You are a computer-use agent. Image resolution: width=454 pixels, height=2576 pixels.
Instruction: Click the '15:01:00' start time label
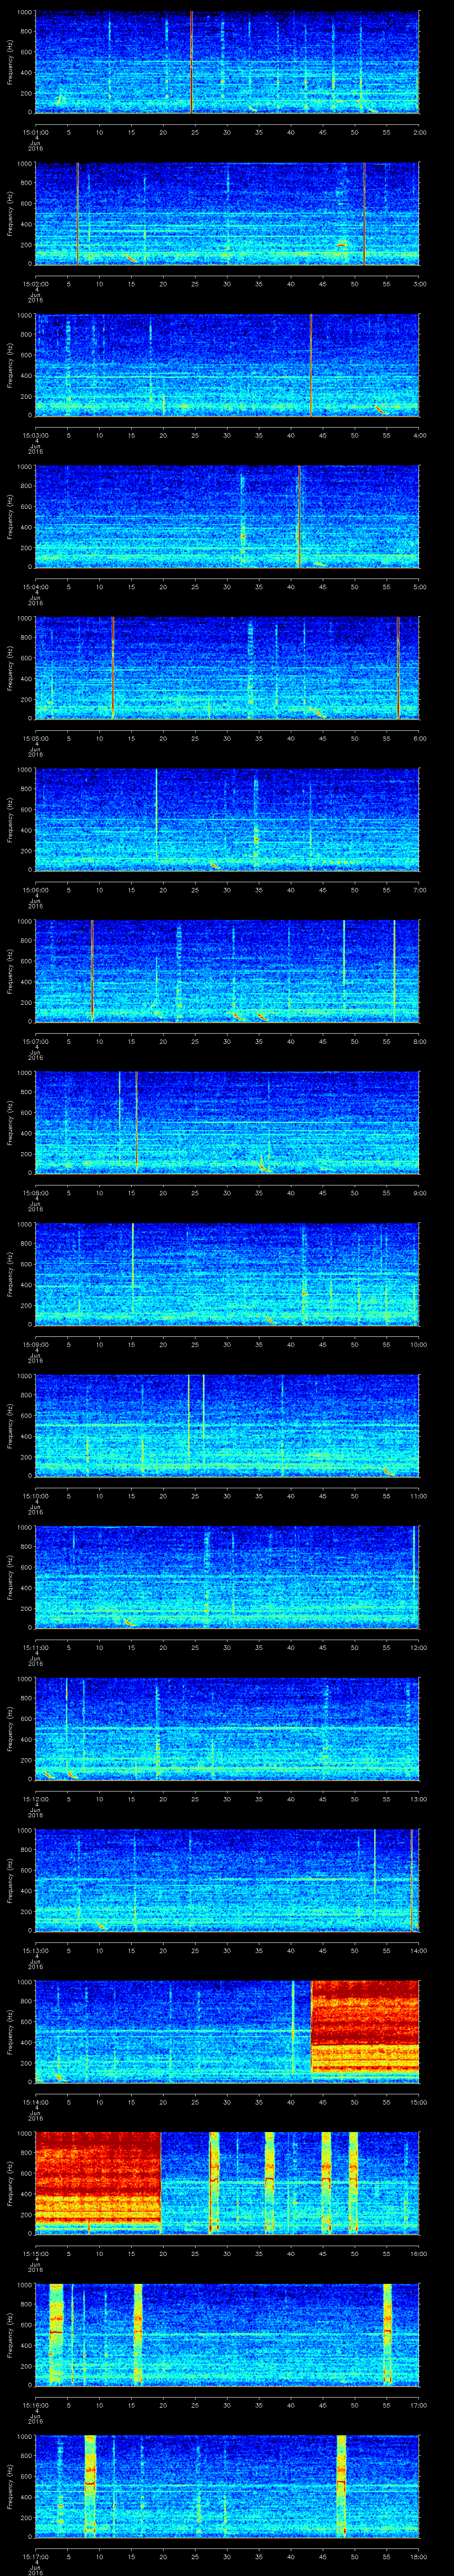click(35, 131)
